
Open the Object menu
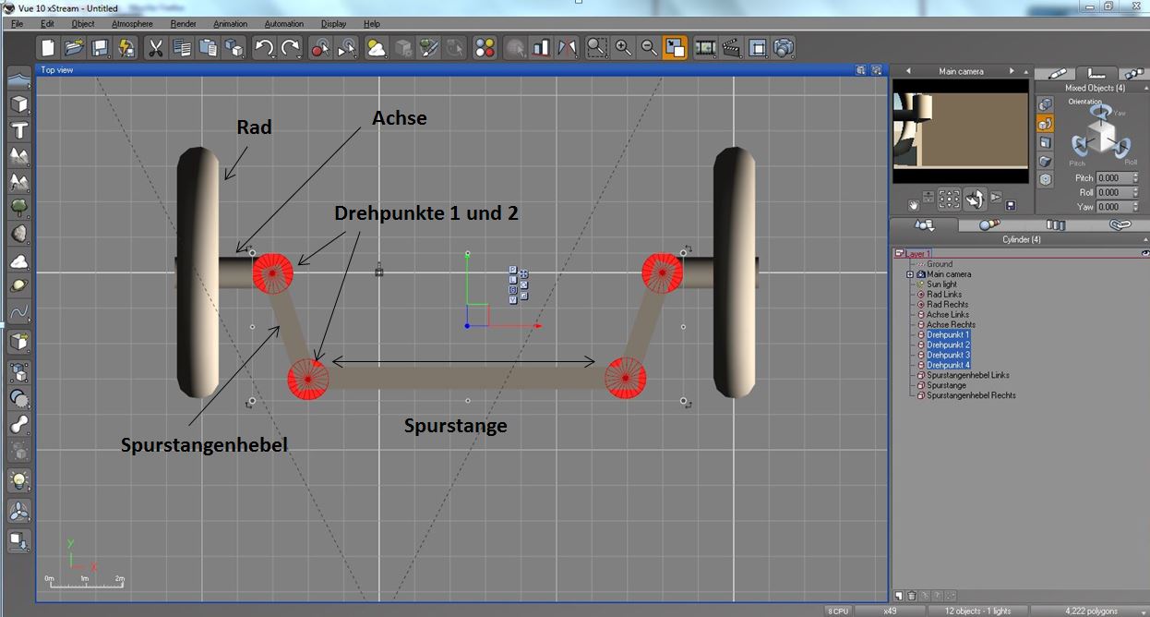pos(83,23)
